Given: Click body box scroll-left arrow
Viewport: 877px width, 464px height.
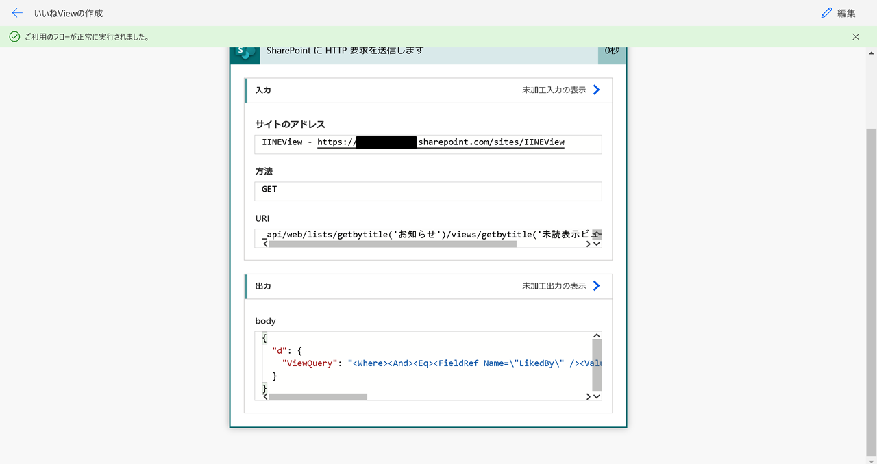Looking at the screenshot, I should pyautogui.click(x=265, y=397).
